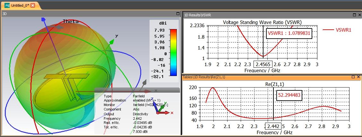This screenshot has height=137, width=362.
Task: Maximize the 3D view pane
Action: pyautogui.click(x=178, y=13)
